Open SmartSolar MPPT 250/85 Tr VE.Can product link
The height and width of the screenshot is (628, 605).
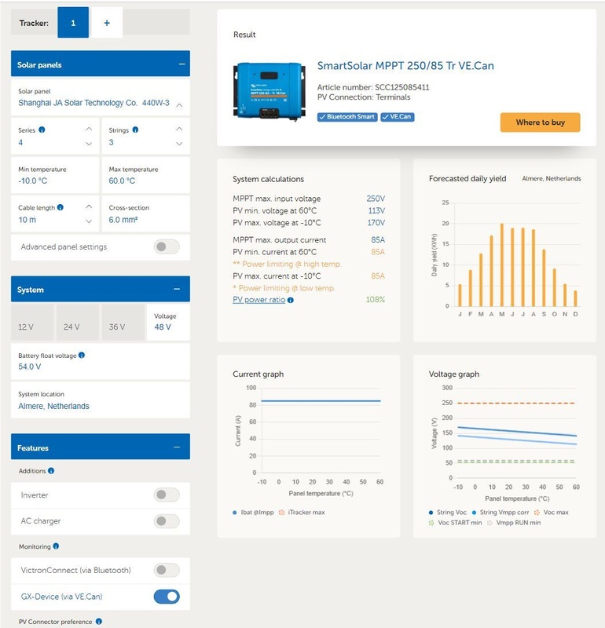pos(405,66)
